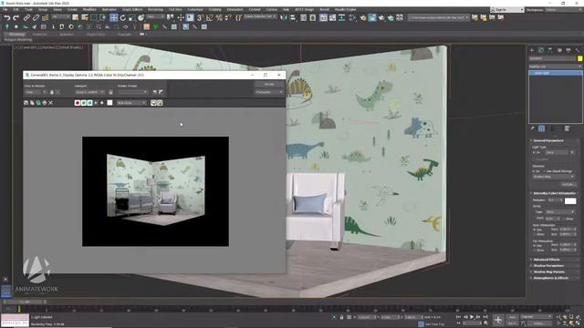The image size is (584, 328).
Task: Click Print Image icon in render window
Action: click(45, 103)
